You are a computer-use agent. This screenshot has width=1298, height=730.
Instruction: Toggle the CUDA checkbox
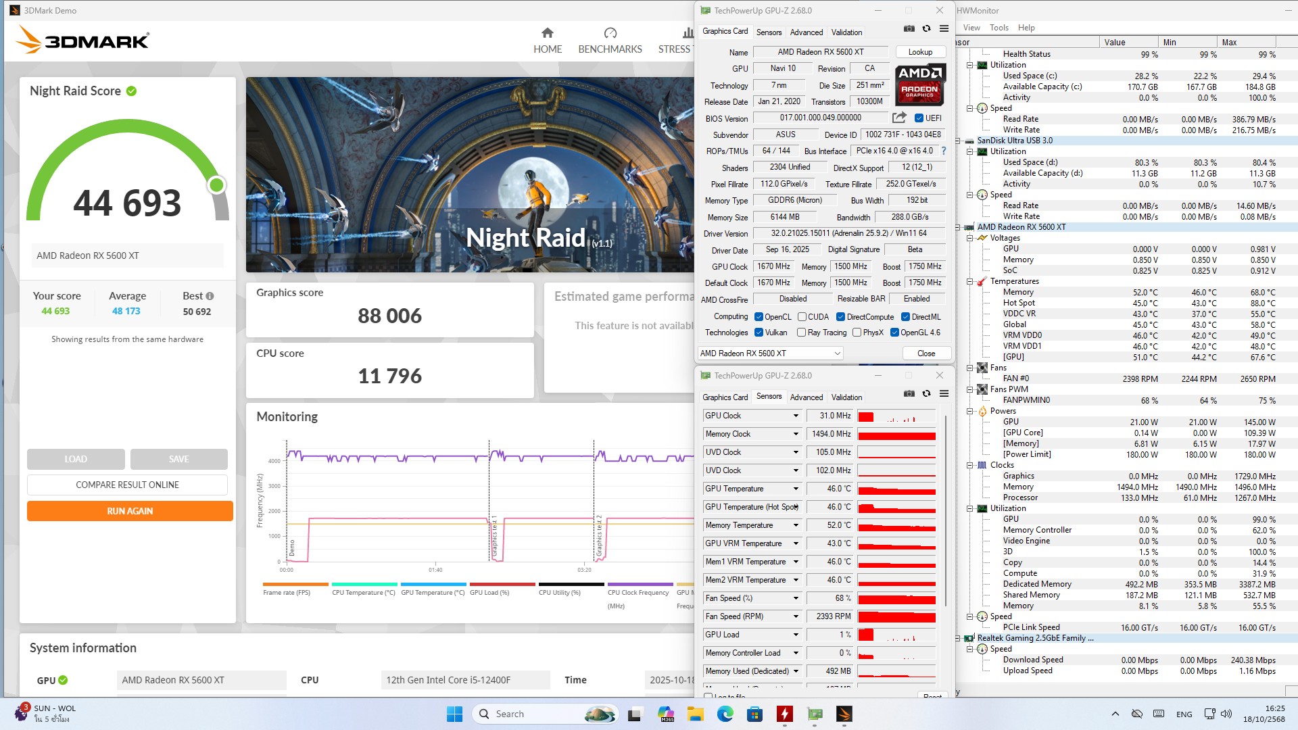802,317
